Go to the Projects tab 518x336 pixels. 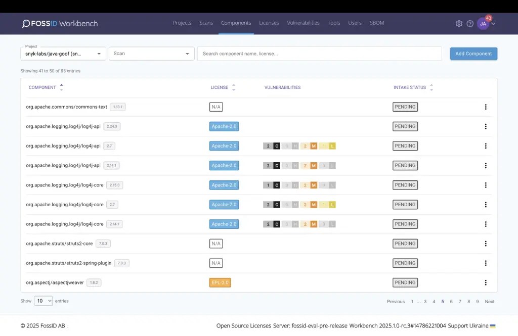tap(182, 23)
